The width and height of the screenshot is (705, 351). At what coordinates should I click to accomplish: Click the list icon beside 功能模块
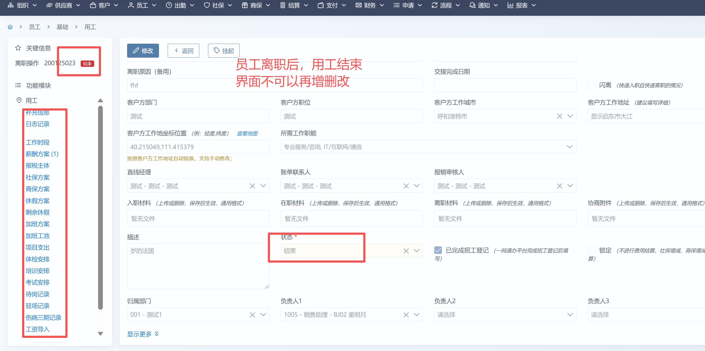[x=18, y=85]
